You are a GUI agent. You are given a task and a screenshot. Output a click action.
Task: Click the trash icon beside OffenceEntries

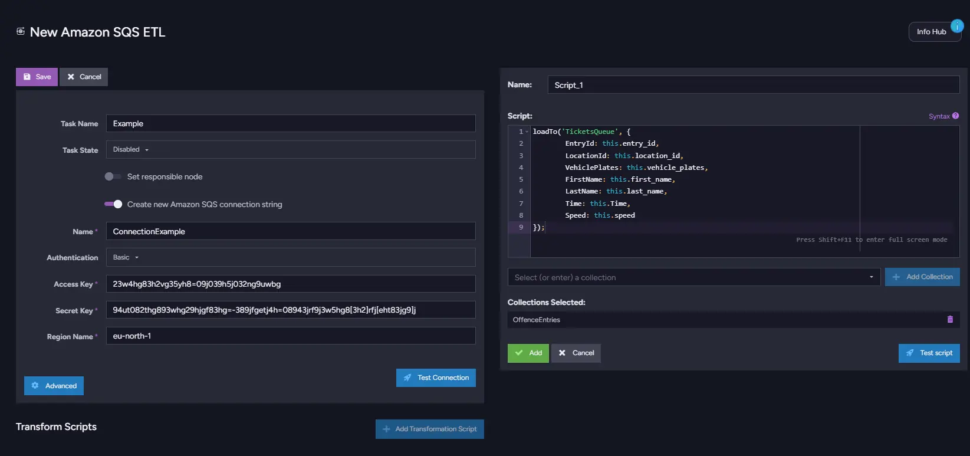(x=950, y=319)
